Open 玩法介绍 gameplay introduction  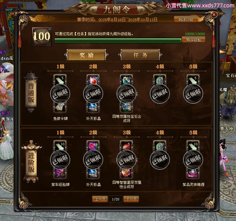click(x=186, y=20)
